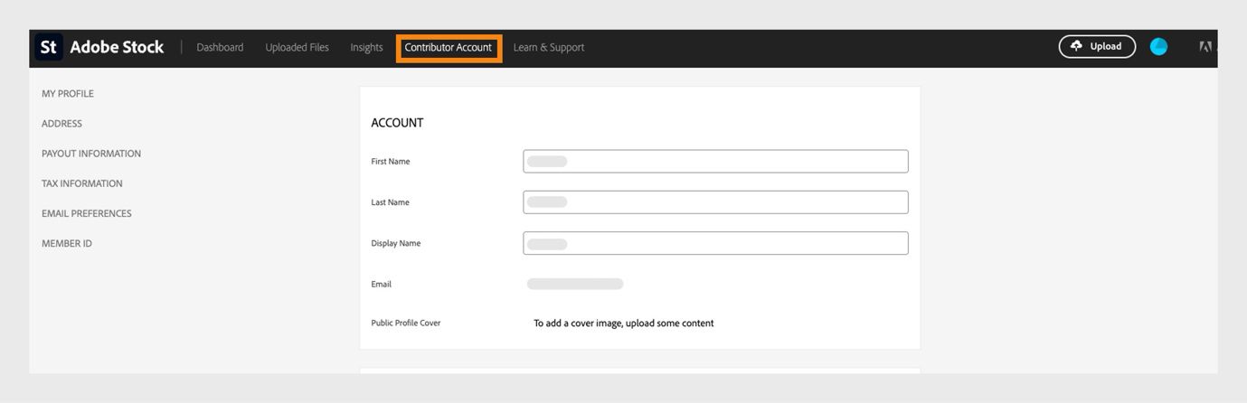Viewport: 1247px width, 403px height.
Task: Open the Dashboard tab
Action: (x=220, y=47)
